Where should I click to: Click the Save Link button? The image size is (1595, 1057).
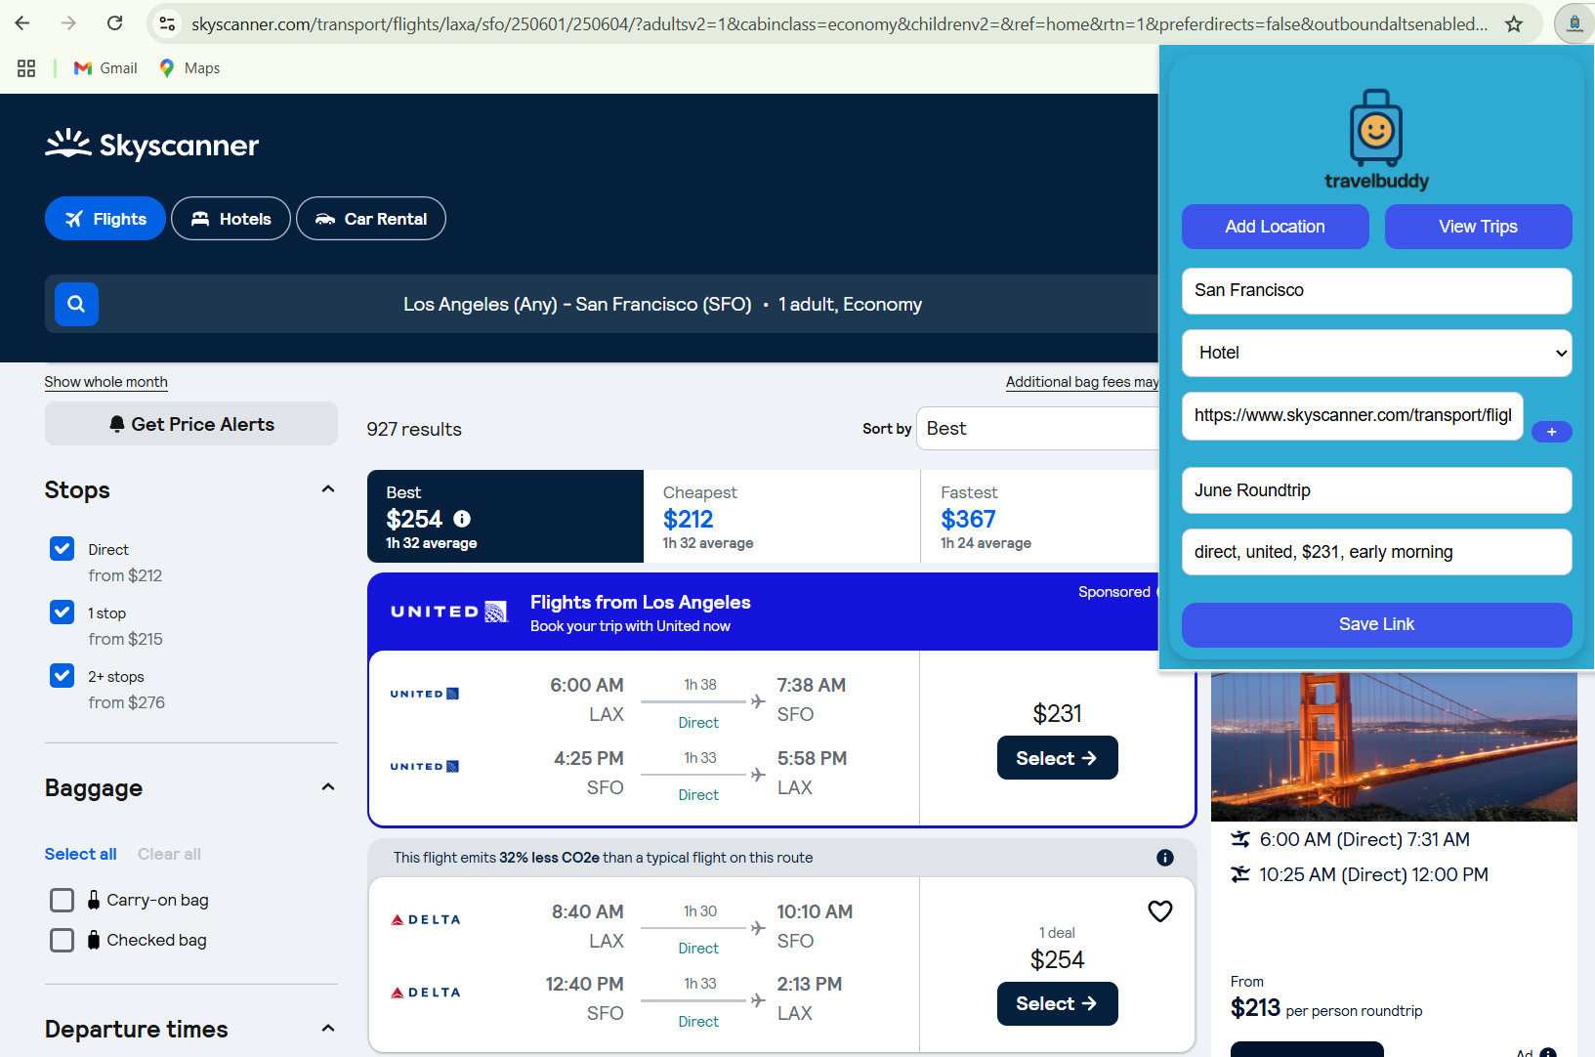pyautogui.click(x=1376, y=624)
